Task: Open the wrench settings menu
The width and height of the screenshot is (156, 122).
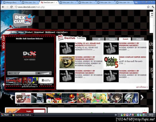Action: (x=153, y=7)
